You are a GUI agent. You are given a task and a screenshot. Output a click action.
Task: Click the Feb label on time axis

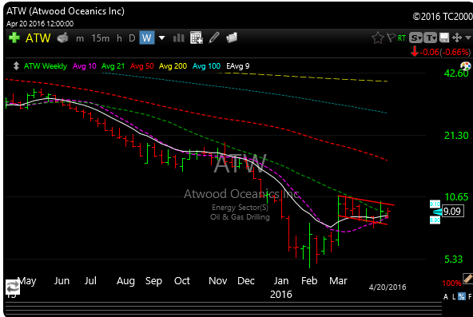(309, 281)
